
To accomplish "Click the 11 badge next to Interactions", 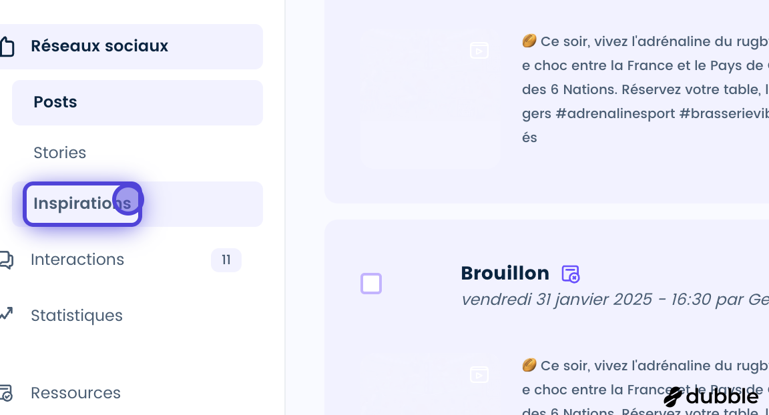I will (x=226, y=260).
